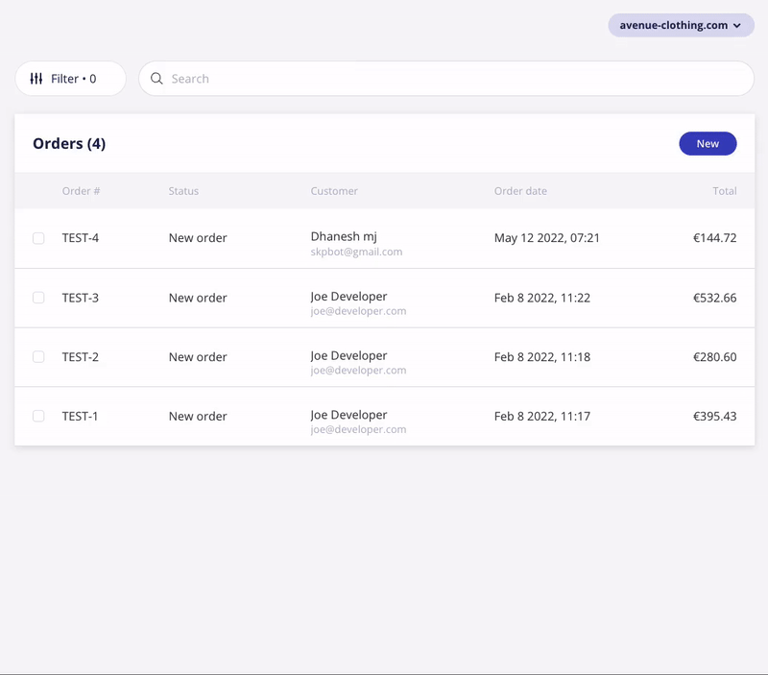
Task: Click date Feb 8 2022, 11:22
Action: tap(542, 298)
